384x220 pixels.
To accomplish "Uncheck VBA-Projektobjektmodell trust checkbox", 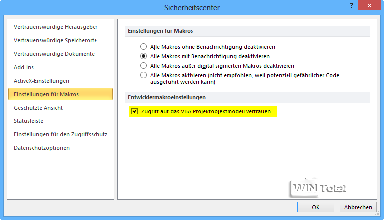I will (134, 112).
